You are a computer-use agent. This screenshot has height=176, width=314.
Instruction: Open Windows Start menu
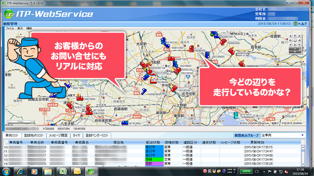[x=6, y=172]
